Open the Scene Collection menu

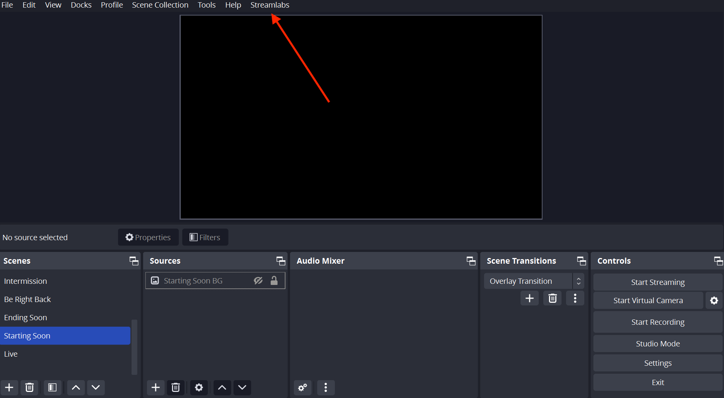coord(160,5)
